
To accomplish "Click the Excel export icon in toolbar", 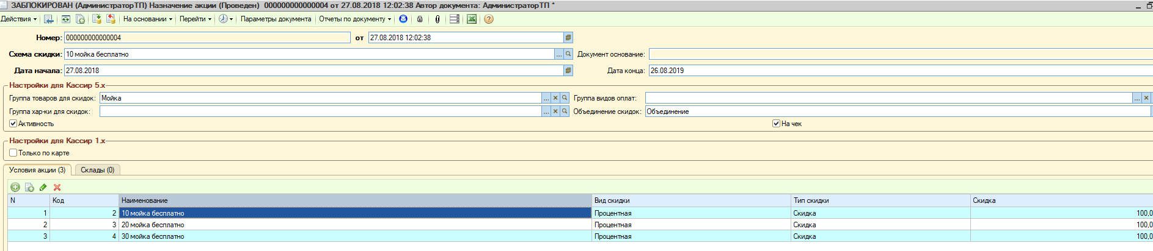I will pyautogui.click(x=472, y=19).
